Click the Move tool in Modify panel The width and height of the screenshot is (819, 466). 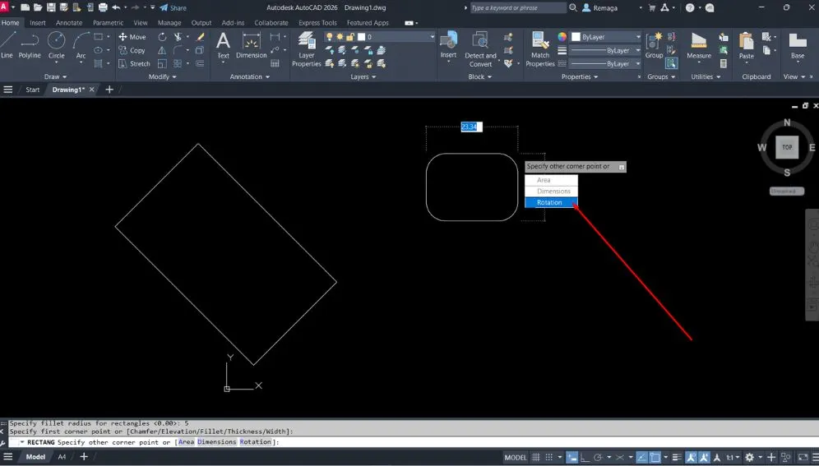(132, 37)
